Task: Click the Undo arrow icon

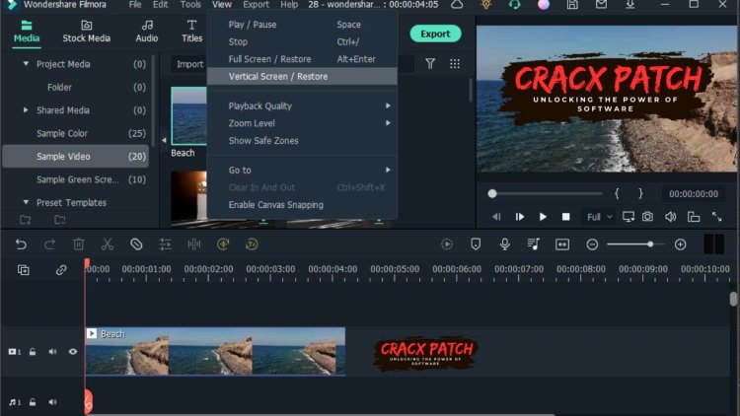Action: 21,244
